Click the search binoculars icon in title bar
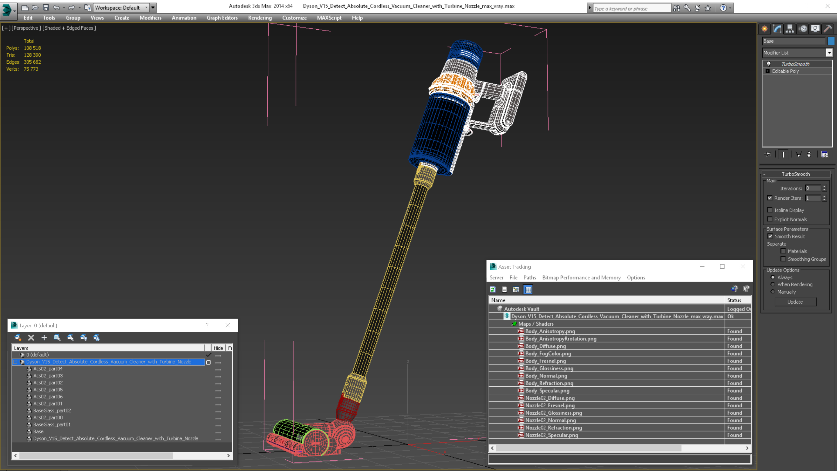 (x=677, y=8)
